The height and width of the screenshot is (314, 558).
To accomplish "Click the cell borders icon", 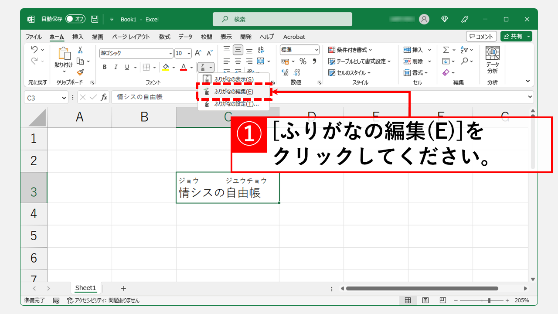I will (x=146, y=67).
